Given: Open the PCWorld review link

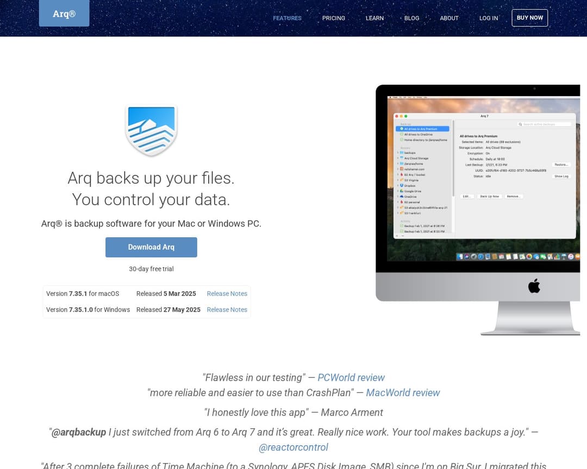Looking at the screenshot, I should 351,377.
